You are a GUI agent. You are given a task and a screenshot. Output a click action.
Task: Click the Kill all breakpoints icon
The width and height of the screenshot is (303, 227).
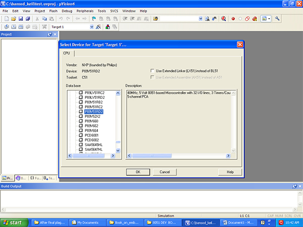(x=255, y=19)
